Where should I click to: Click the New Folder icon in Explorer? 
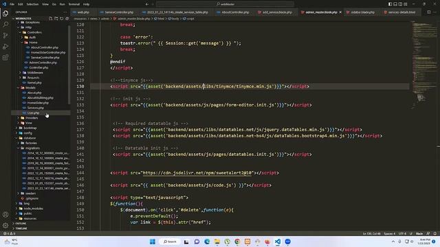pyautogui.click(x=56, y=19)
